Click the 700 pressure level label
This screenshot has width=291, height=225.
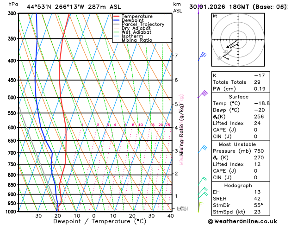13,153
